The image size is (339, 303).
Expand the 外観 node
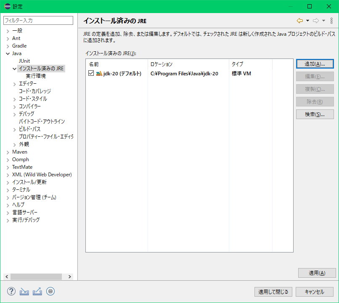point(14,145)
